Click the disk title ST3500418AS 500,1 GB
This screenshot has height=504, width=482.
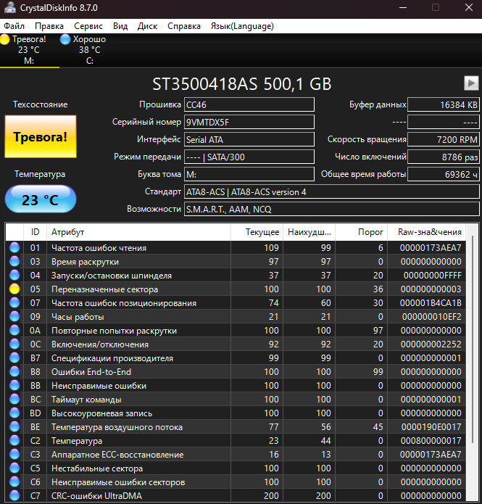241,84
